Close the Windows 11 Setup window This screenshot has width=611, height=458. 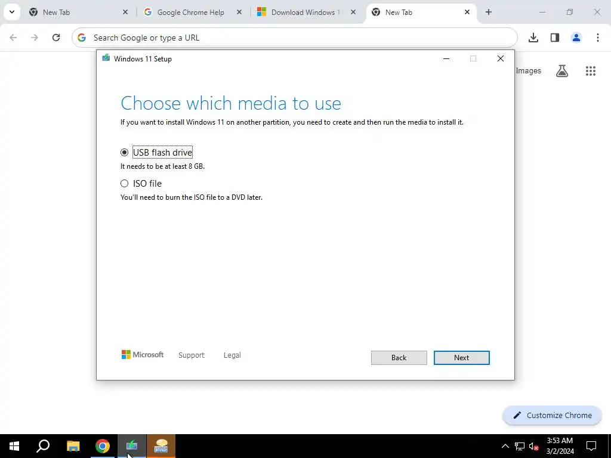[501, 58]
